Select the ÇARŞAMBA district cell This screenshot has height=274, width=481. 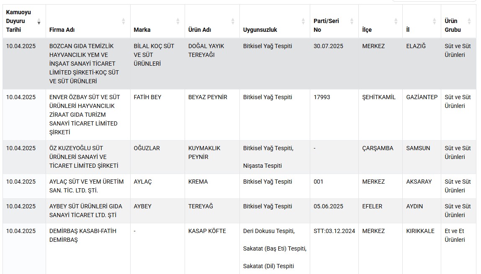coord(381,157)
